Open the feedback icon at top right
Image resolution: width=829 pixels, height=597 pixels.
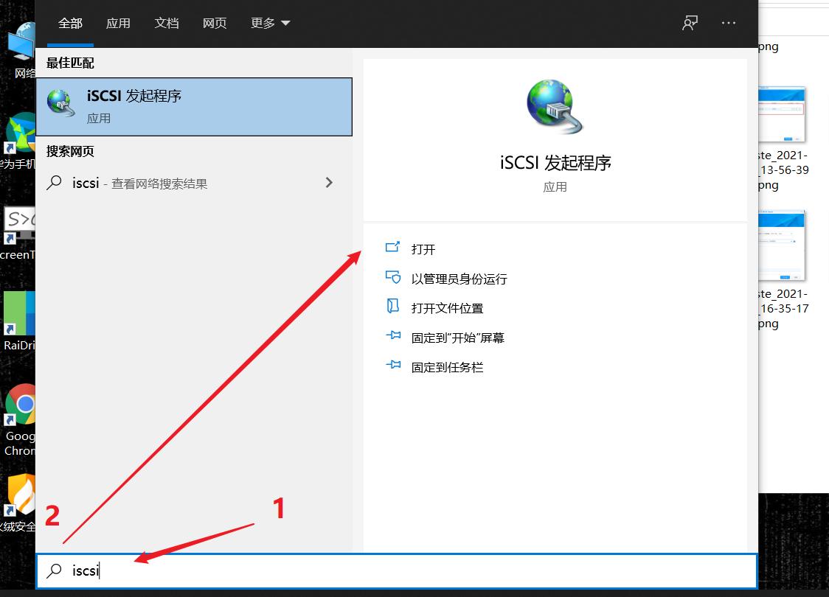click(690, 23)
